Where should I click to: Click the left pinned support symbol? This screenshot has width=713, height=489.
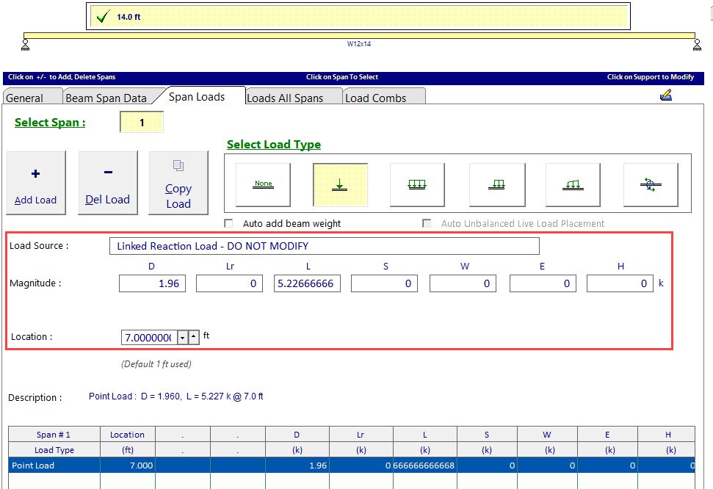tap(26, 45)
